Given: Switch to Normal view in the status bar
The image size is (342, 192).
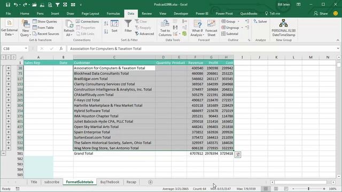Looking at the screenshot, I should 266,189.
